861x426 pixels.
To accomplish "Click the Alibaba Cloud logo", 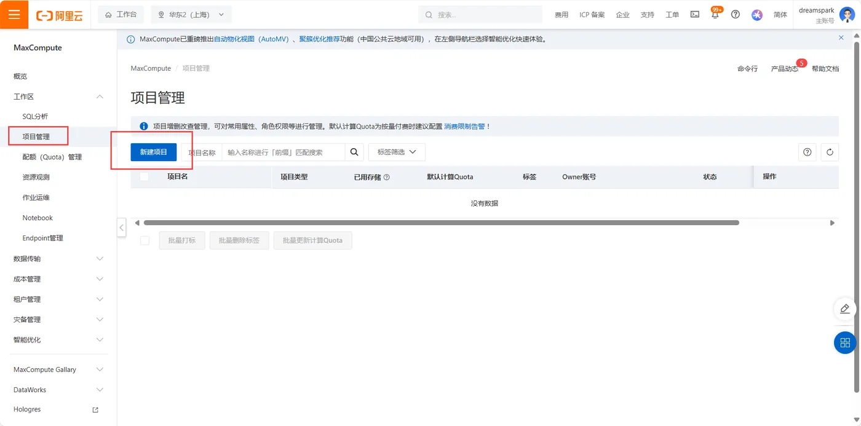I will [60, 15].
